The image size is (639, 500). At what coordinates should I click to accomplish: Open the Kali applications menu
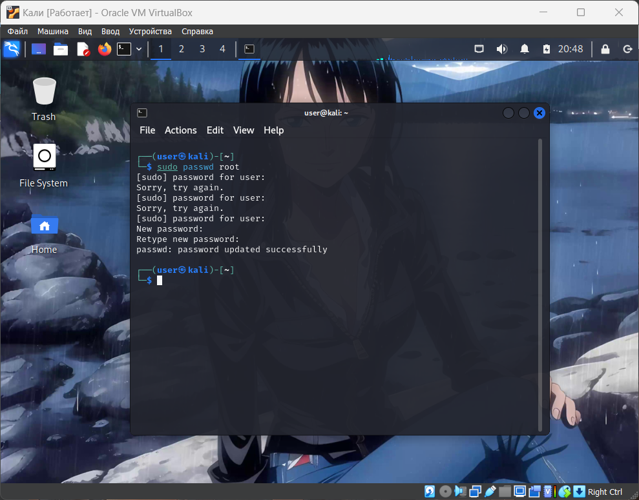(x=12, y=49)
